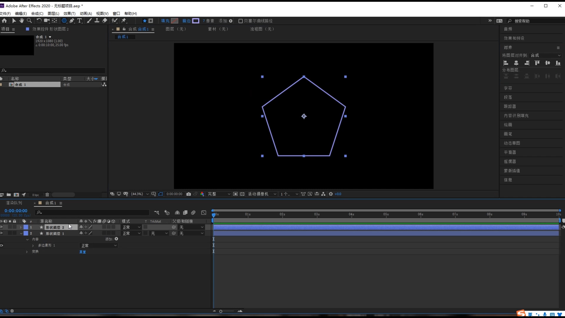Select the Pen tool

pyautogui.click(x=72, y=21)
